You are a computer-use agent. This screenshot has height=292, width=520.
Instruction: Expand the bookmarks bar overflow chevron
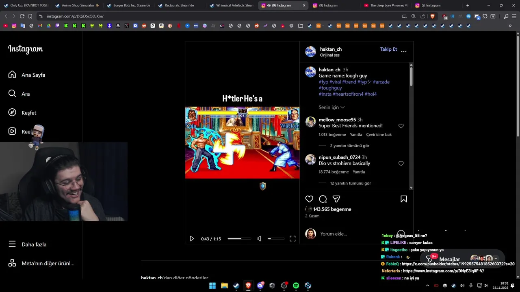pyautogui.click(x=510, y=26)
